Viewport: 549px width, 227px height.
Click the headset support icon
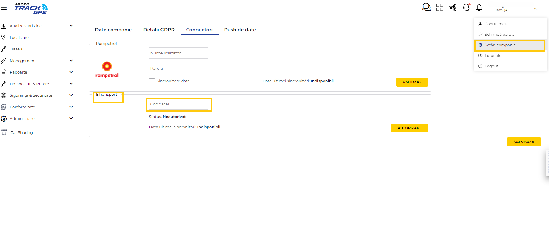click(x=466, y=7)
